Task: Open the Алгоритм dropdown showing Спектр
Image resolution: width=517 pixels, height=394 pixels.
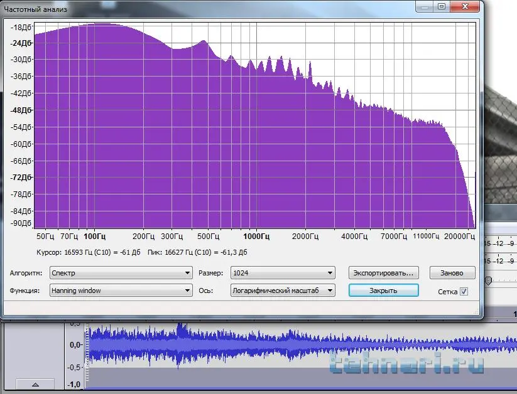Action: point(121,273)
